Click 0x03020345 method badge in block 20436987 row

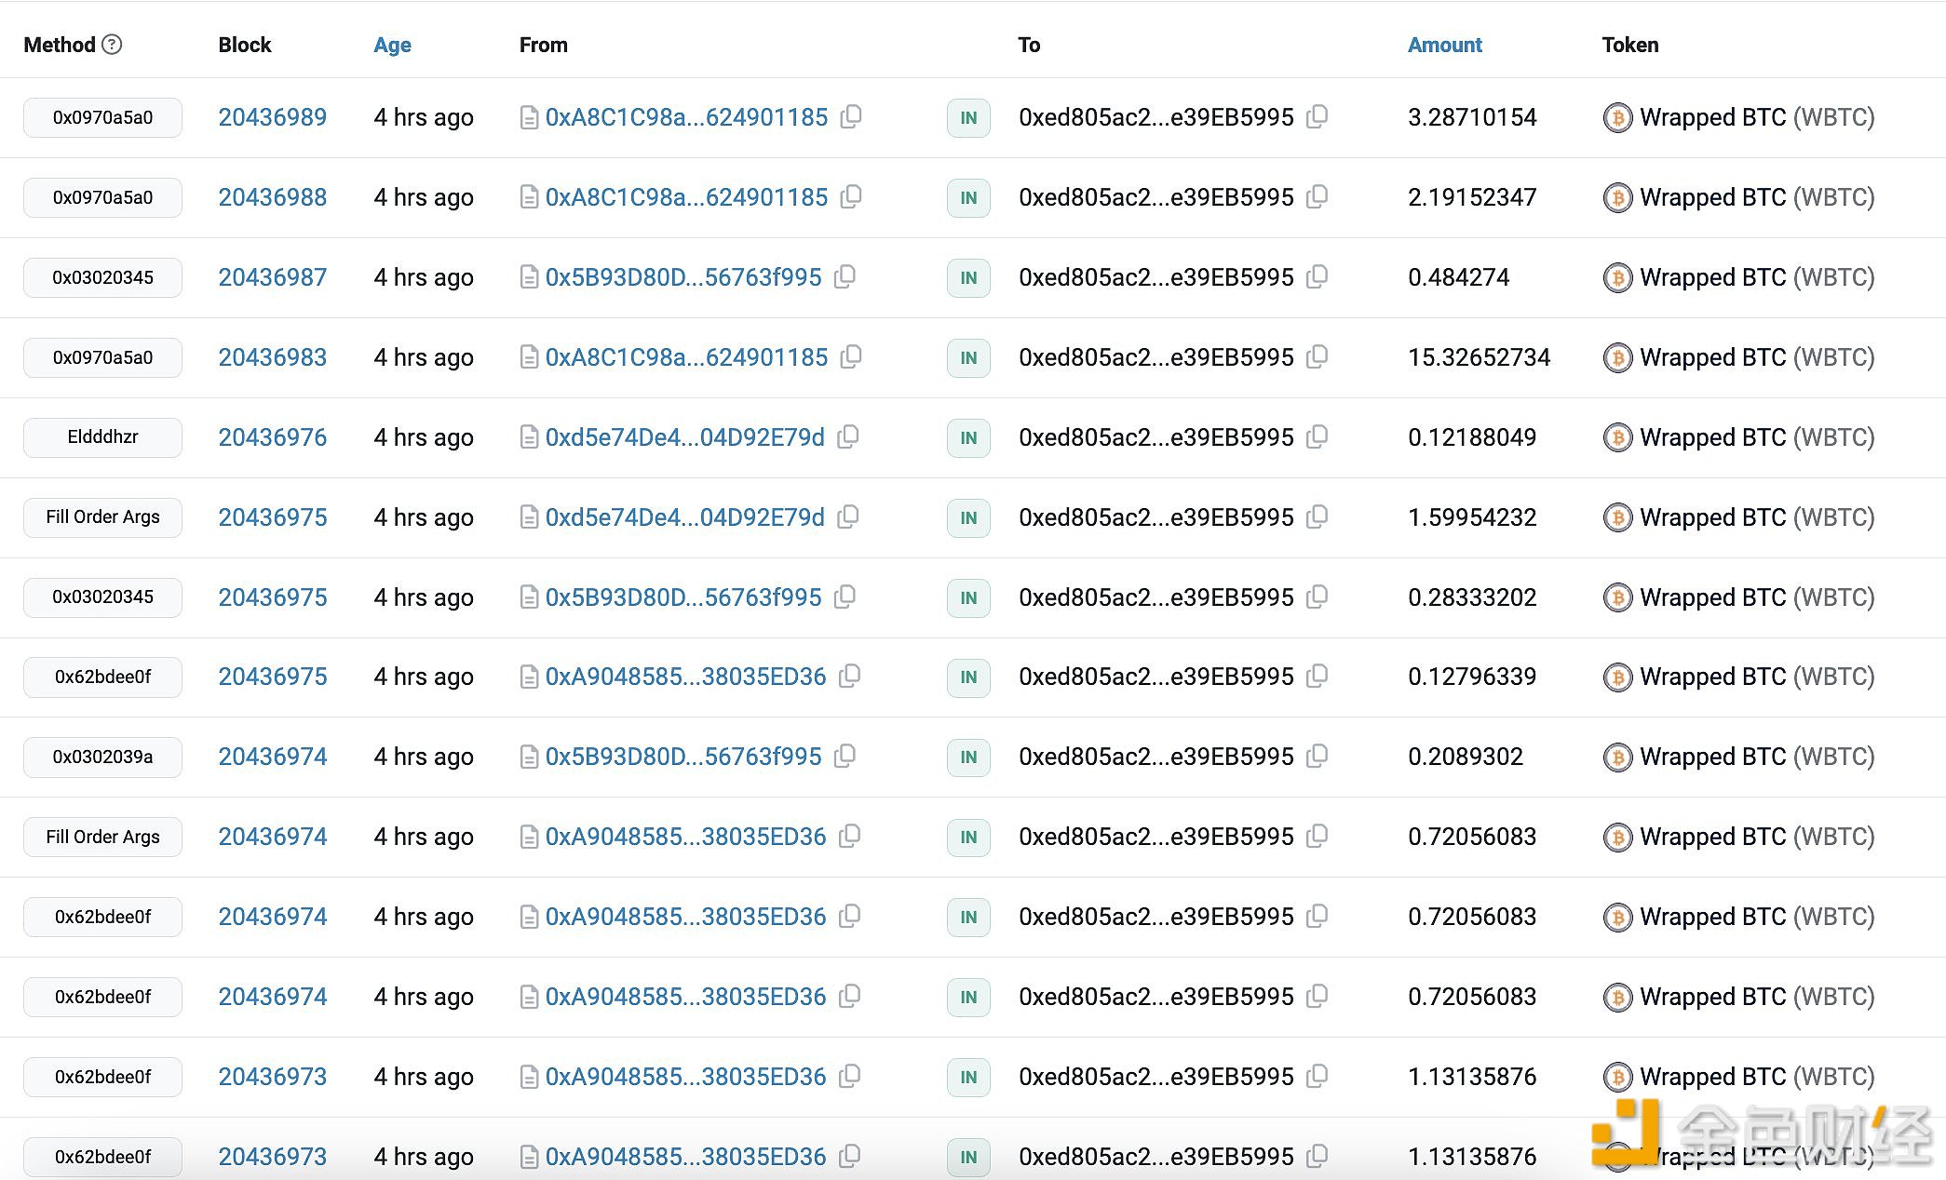coord(102,277)
